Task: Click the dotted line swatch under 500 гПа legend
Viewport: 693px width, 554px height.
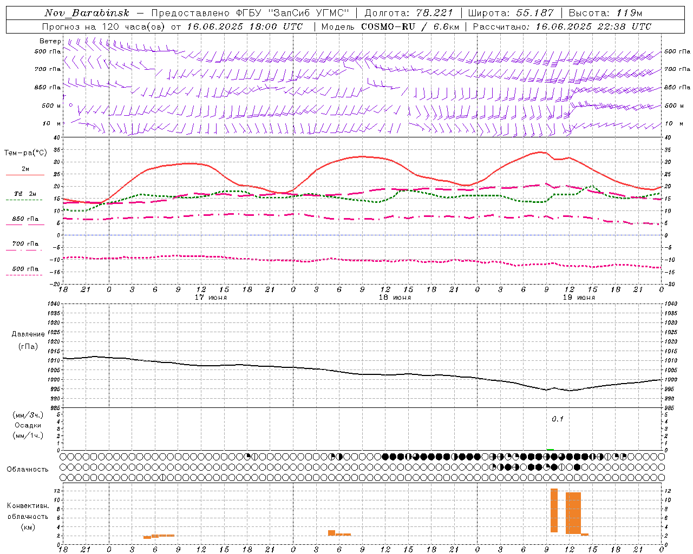Action: point(24,275)
